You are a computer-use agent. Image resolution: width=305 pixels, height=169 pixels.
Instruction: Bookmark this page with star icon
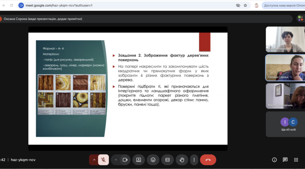[245, 5]
